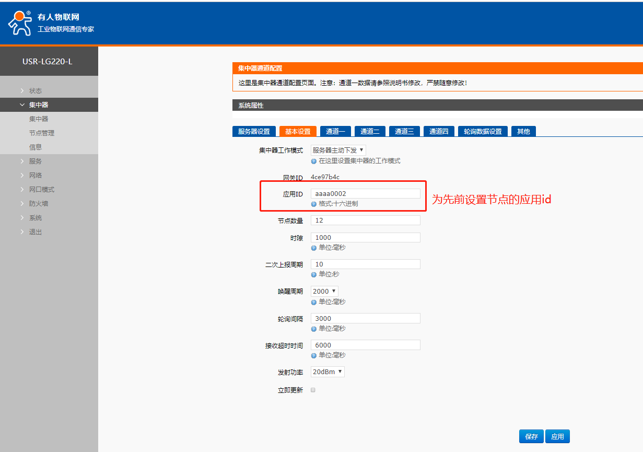Screen dimensions: 643x452
Task: Click the USR IoT logo icon
Action: [x=20, y=23]
